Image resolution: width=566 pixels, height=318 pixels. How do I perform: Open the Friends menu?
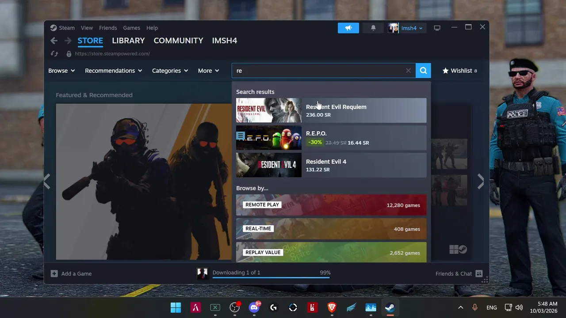[x=108, y=28]
